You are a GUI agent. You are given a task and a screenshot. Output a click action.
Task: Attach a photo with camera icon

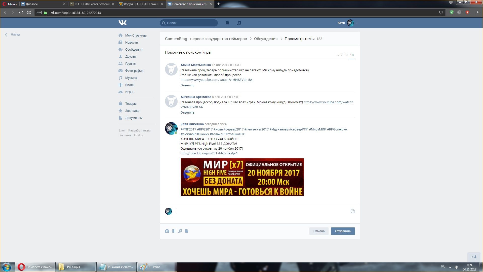click(x=167, y=231)
